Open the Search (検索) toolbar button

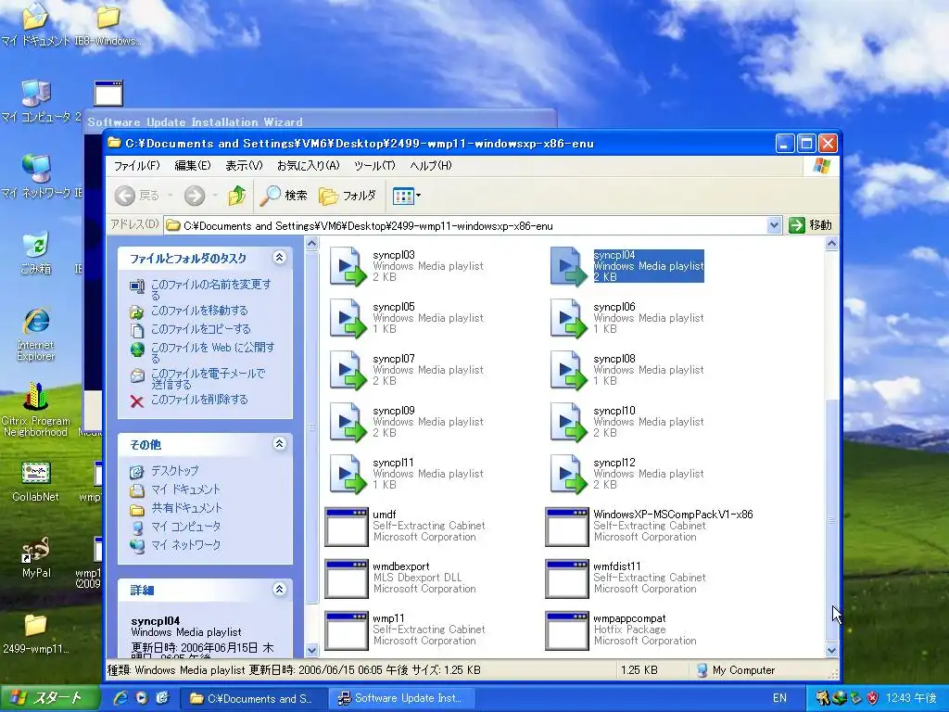pyautogui.click(x=284, y=196)
